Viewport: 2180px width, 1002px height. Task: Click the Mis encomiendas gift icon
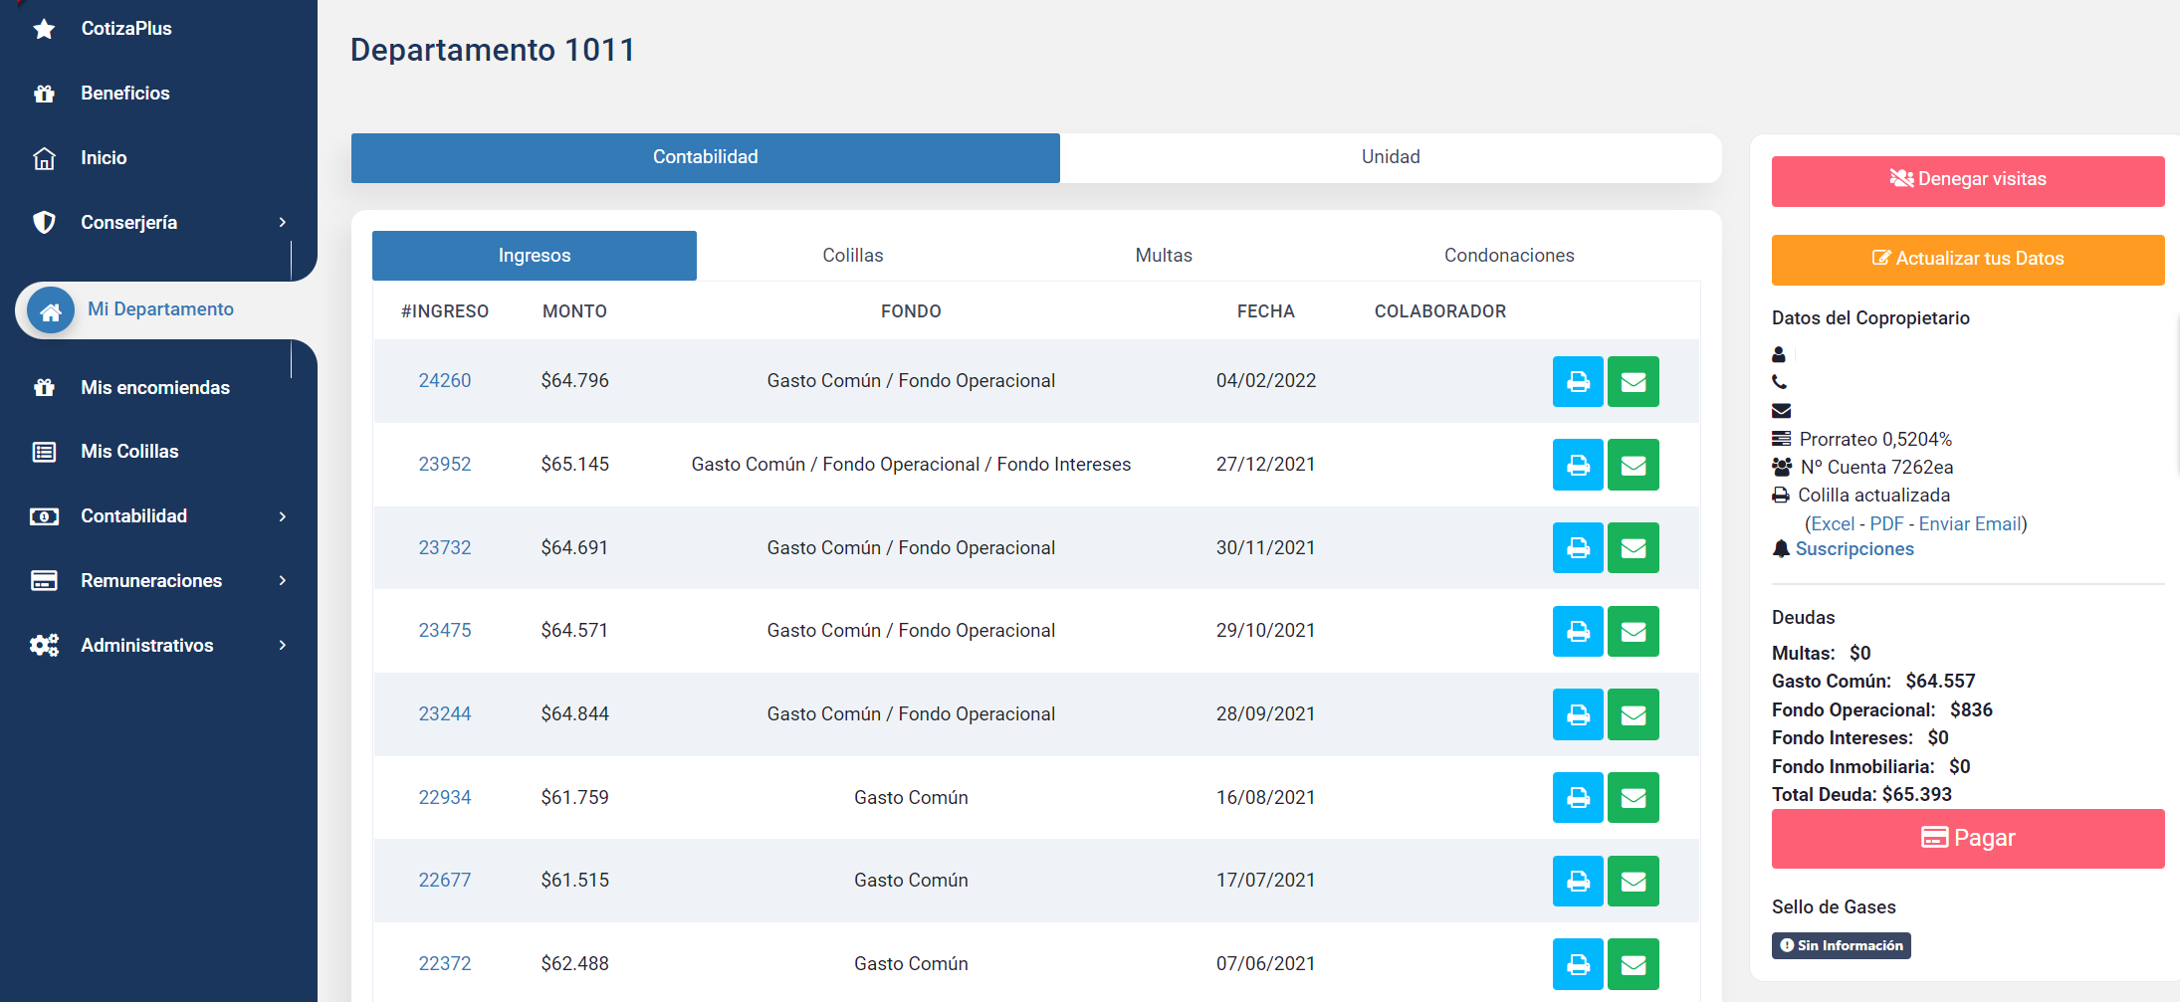pyautogui.click(x=44, y=387)
